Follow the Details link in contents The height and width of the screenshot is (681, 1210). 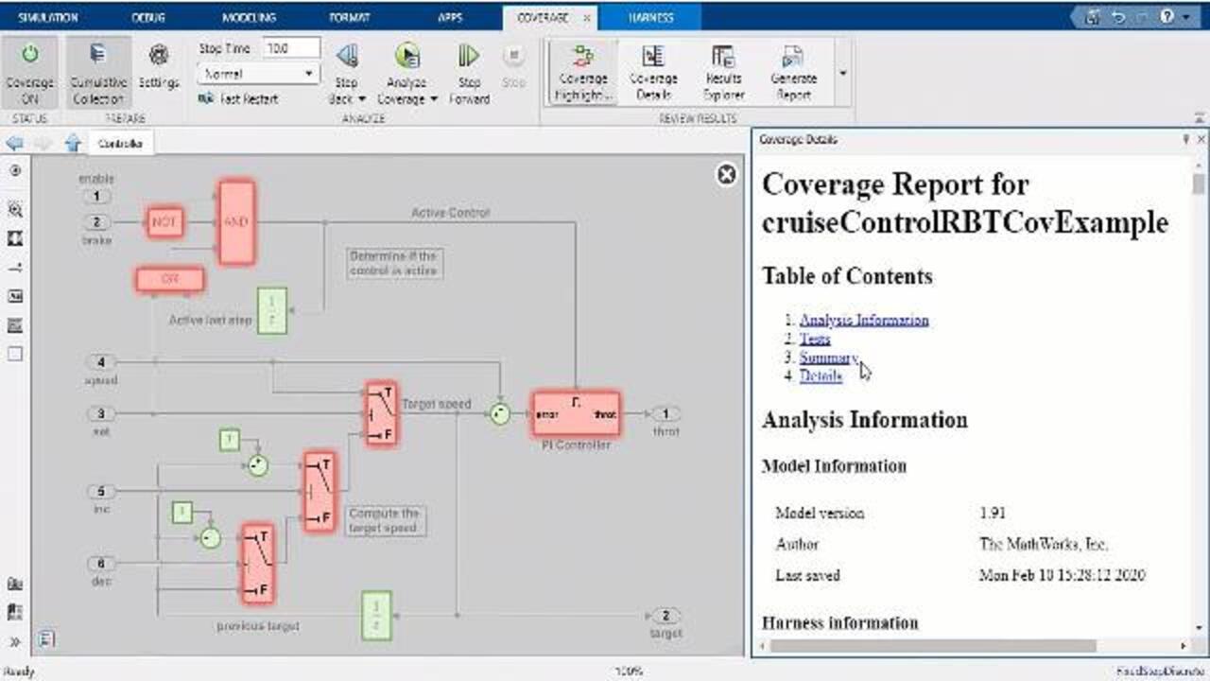(x=821, y=375)
